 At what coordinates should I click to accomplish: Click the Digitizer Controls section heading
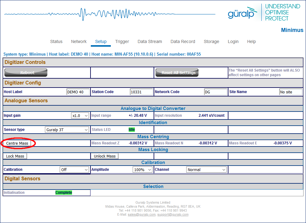pos(25,62)
